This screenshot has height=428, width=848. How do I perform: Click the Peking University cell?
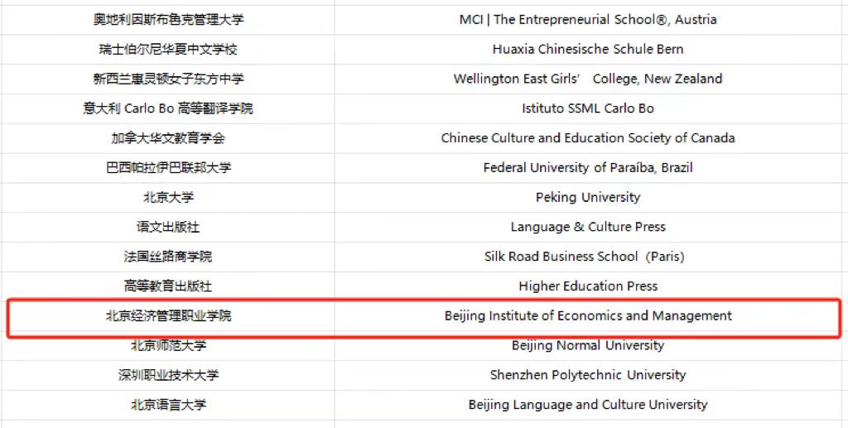[x=588, y=198]
